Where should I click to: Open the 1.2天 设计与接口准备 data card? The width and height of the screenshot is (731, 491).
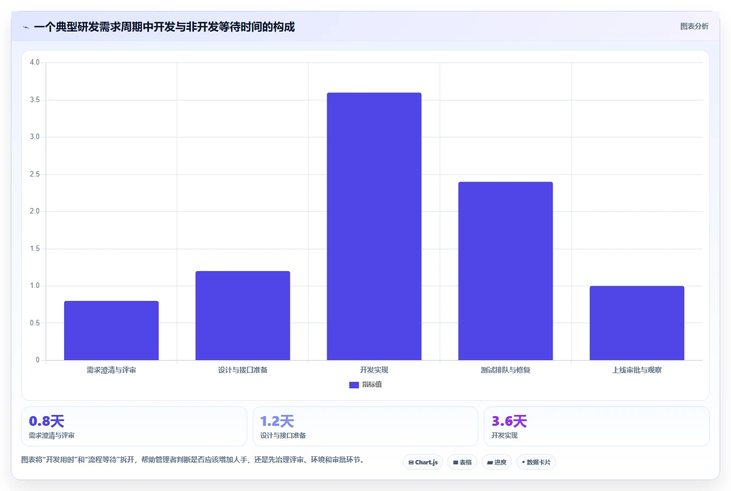[365, 426]
